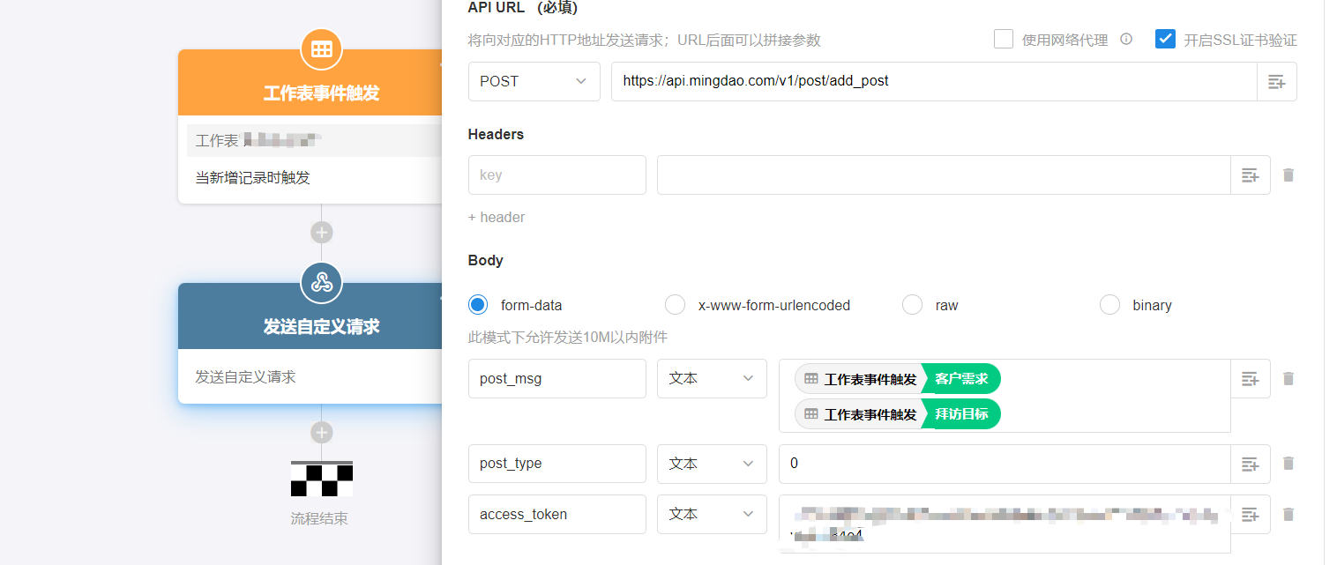Delete the empty header row
This screenshot has height=565, width=1337.
(x=1288, y=175)
